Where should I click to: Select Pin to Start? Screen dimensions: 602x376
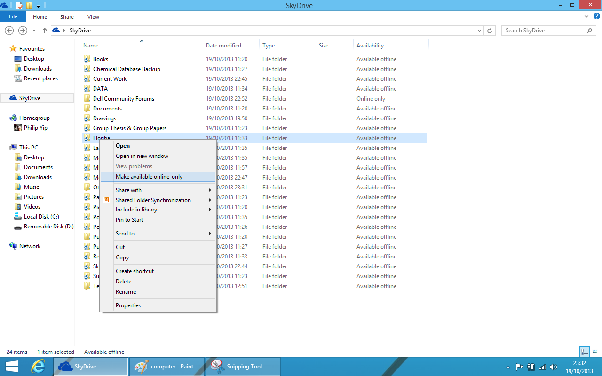[x=158, y=220]
